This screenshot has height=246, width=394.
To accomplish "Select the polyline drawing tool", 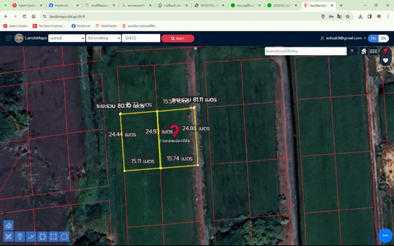I will pyautogui.click(x=31, y=236).
